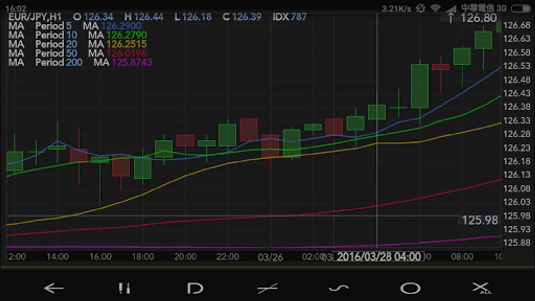This screenshot has width=535, height=301.
Task: Select the ellipse drawing tool
Action: pyautogui.click(x=410, y=288)
